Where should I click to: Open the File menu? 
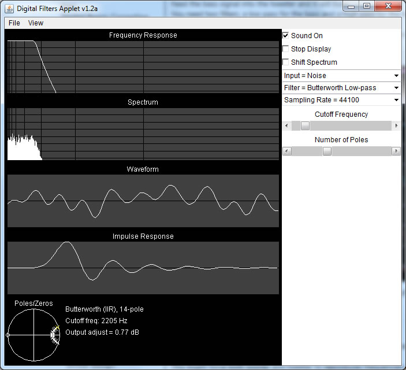pos(14,23)
